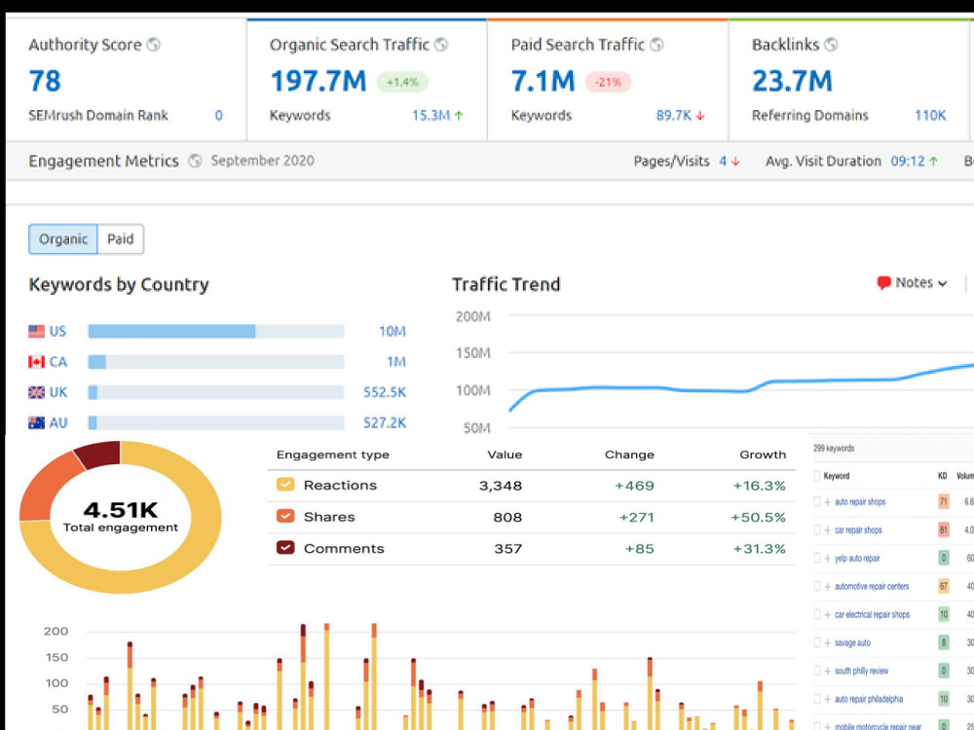
Task: Select the Organic Search Traffic card
Action: (x=366, y=80)
